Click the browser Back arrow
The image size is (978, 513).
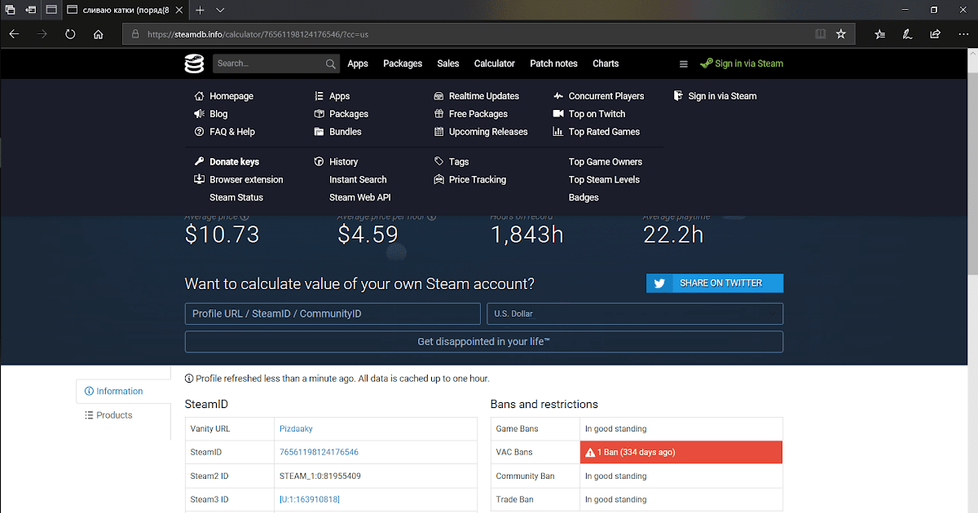14,34
